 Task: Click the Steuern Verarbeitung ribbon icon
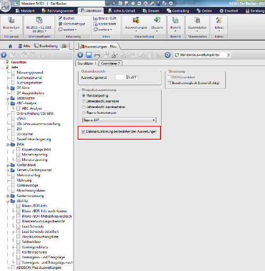coord(157,20)
